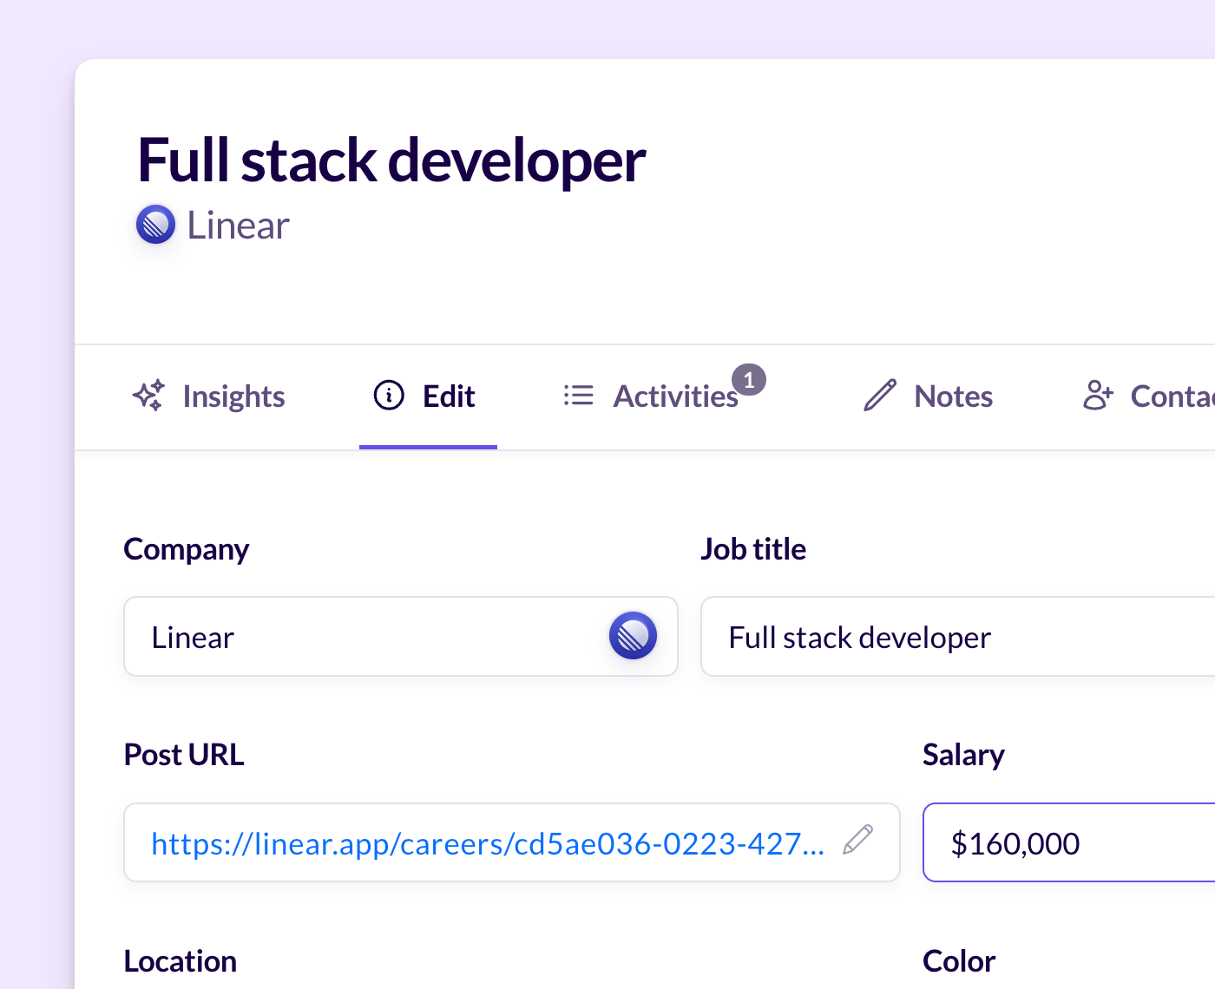This screenshot has height=989, width=1215.
Task: Click the Salary field label
Action: coord(963,755)
